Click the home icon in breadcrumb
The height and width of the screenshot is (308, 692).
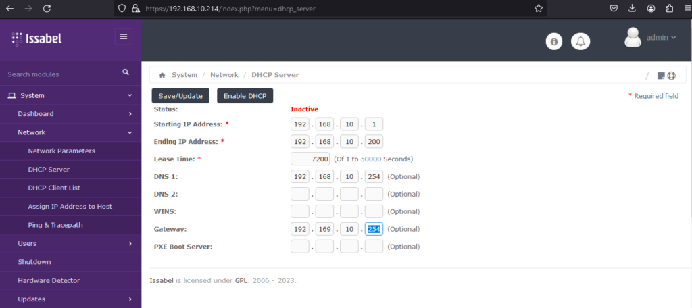click(x=162, y=75)
